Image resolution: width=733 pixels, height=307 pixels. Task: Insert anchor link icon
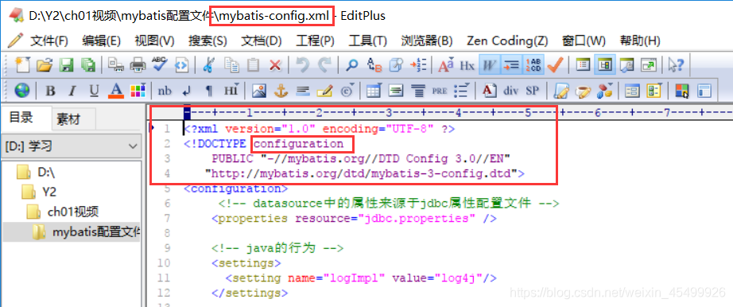pyautogui.click(x=281, y=91)
